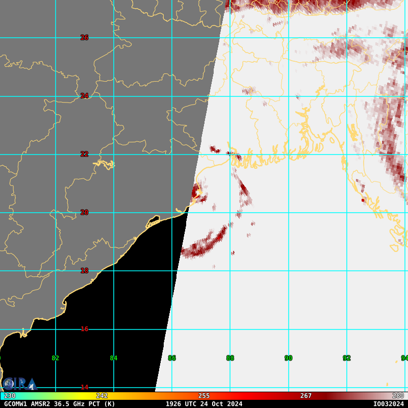Click the IO032024 storm identifier text
The height and width of the screenshot is (408, 408).
[x=388, y=404]
